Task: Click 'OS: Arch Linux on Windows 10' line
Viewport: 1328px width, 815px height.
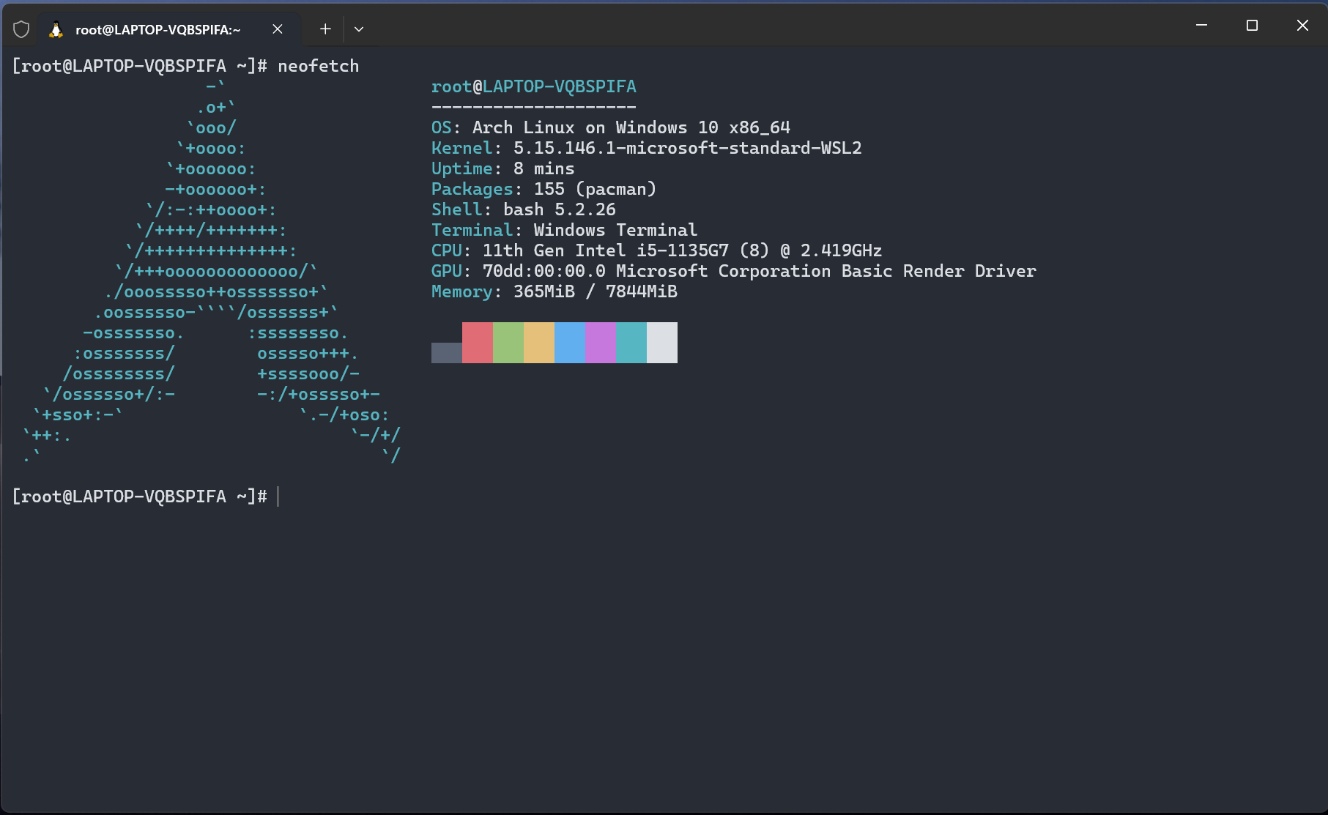Action: pyautogui.click(x=611, y=127)
